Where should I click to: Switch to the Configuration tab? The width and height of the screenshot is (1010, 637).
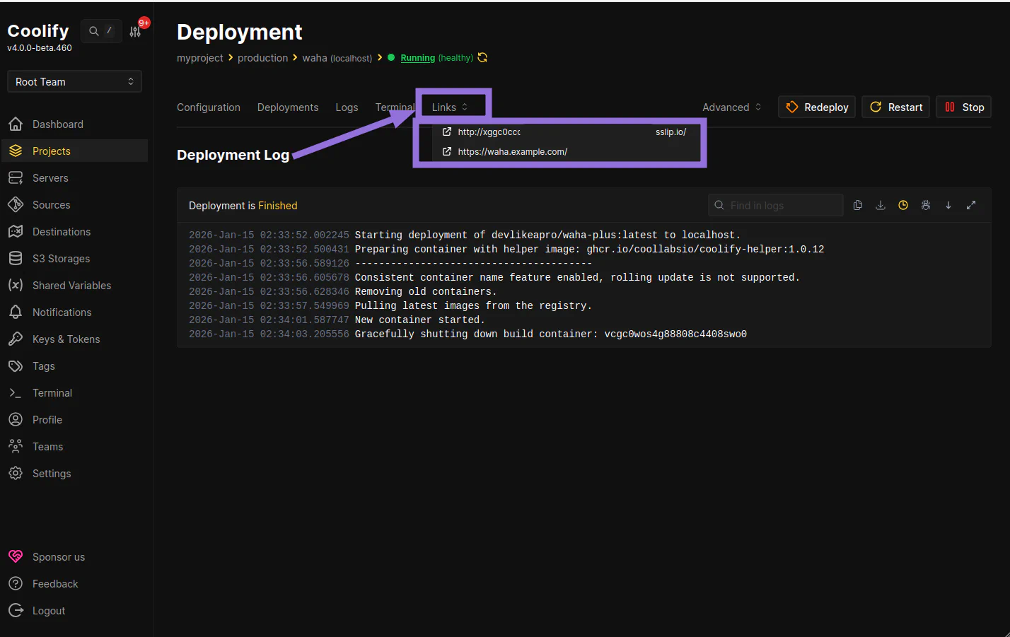(x=209, y=107)
